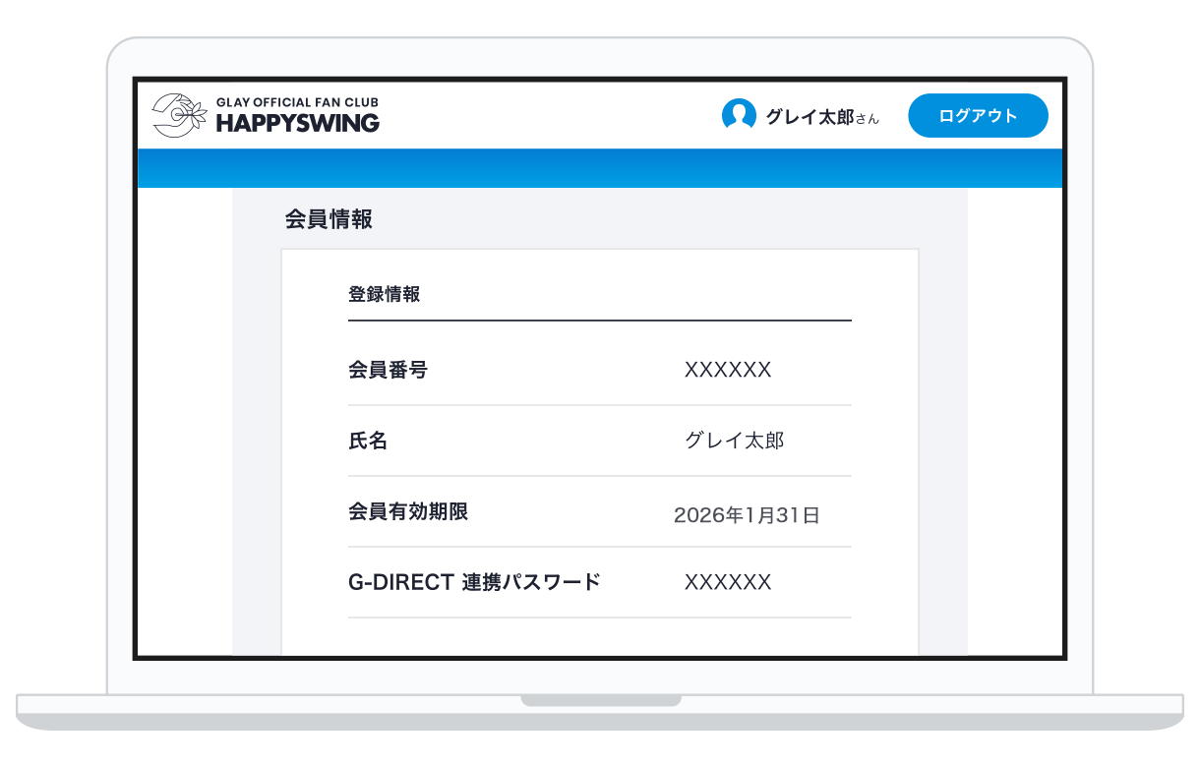
Task: Select the G-DIRECT 連携パスワード label
Action: click(x=474, y=582)
